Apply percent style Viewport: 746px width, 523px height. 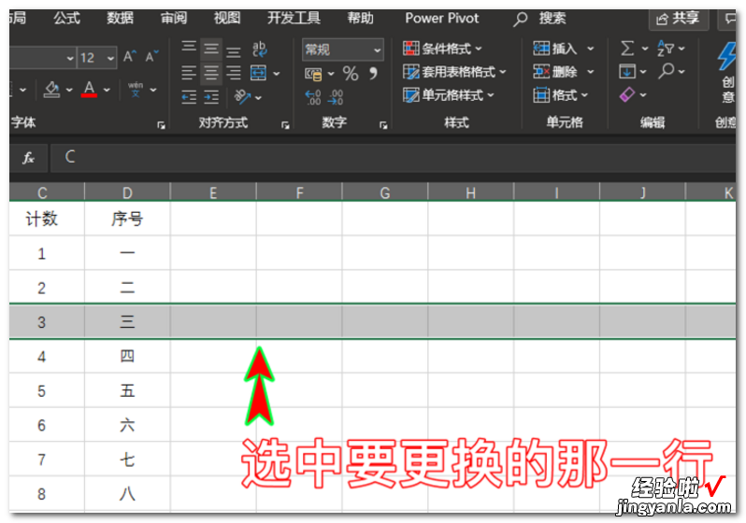click(x=351, y=74)
